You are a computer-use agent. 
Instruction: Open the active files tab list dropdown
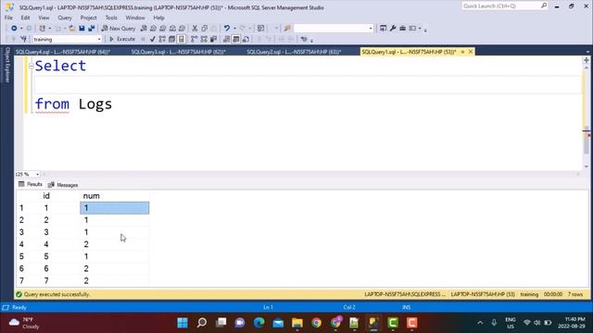(587, 52)
